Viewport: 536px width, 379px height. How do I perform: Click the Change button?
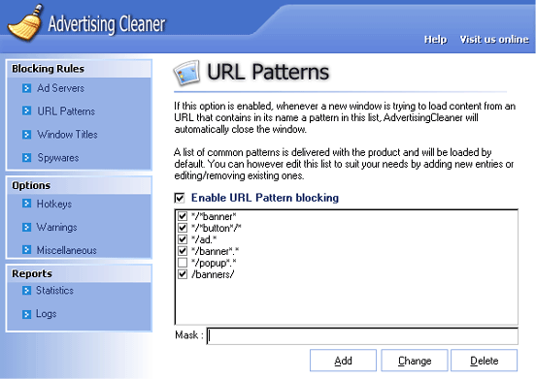[415, 361]
